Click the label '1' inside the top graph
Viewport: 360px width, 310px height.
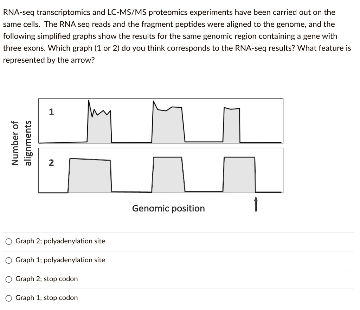click(x=51, y=112)
